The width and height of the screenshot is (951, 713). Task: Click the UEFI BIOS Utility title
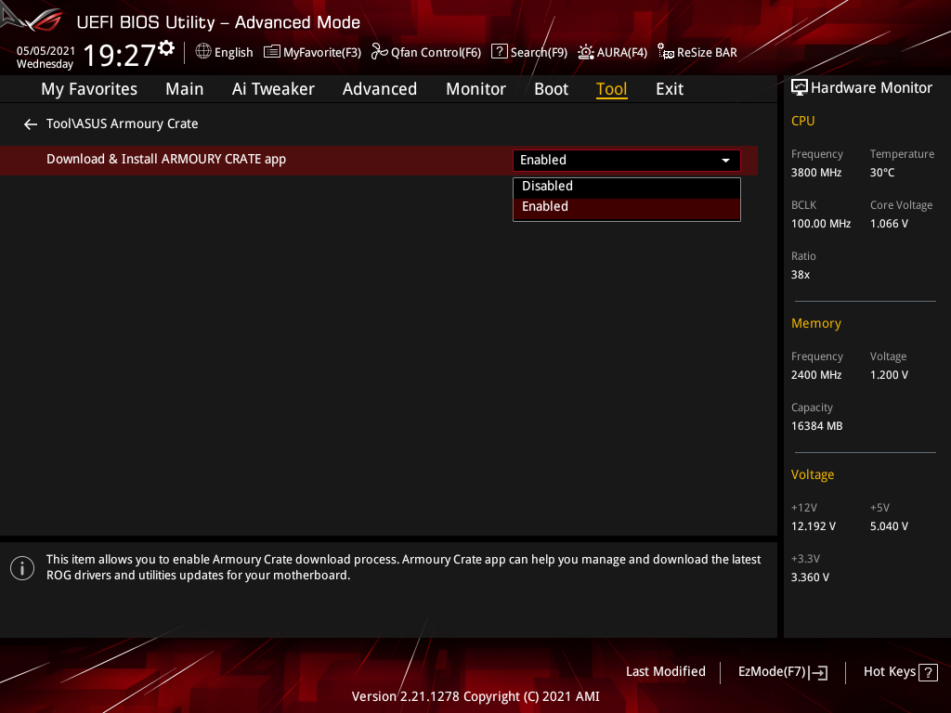(x=218, y=22)
